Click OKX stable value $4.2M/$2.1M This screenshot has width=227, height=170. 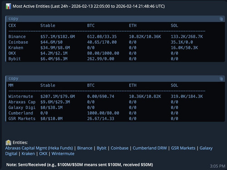(54, 53)
